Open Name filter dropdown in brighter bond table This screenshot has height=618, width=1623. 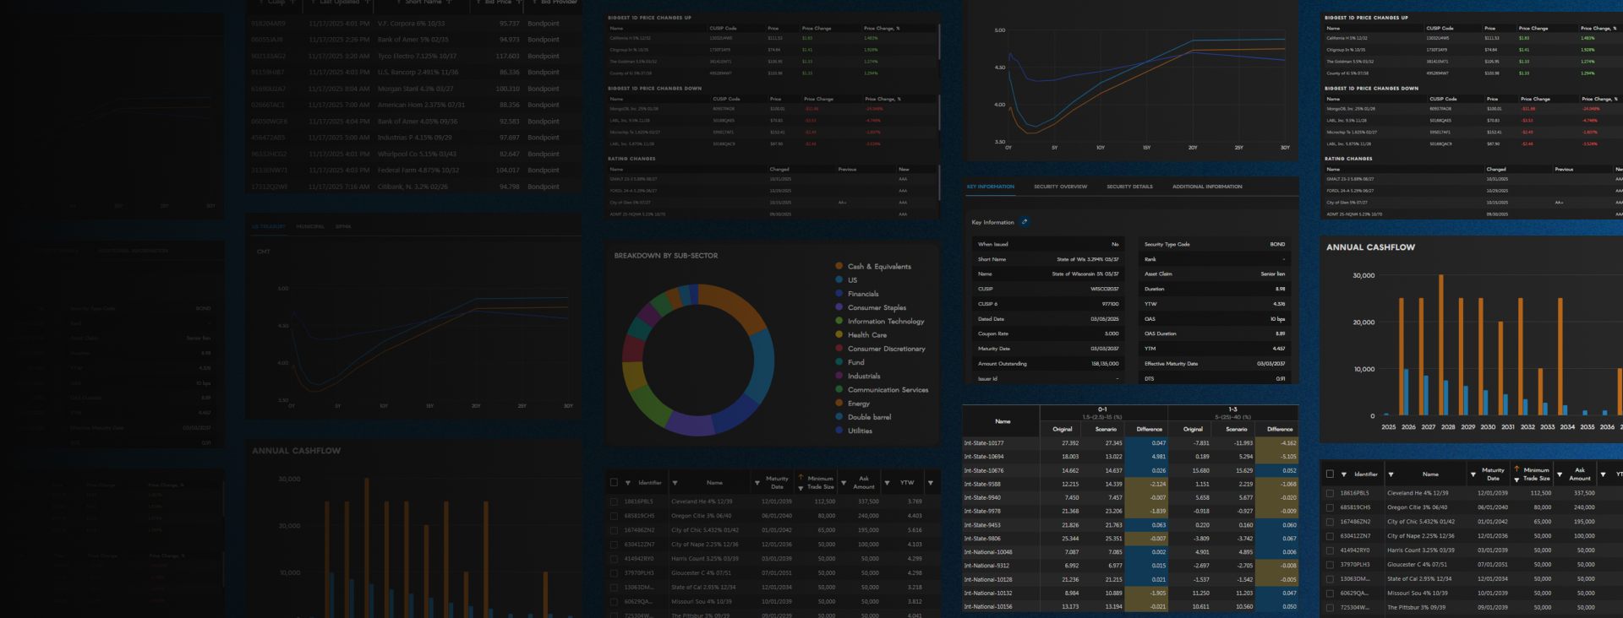click(x=1391, y=474)
